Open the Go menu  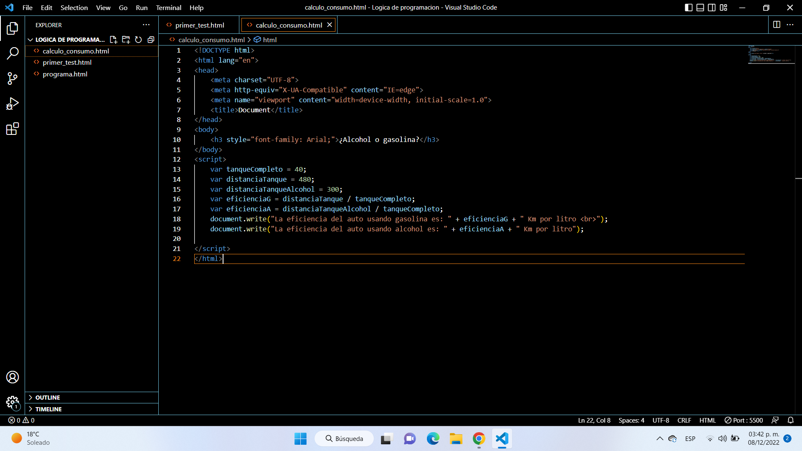click(123, 8)
